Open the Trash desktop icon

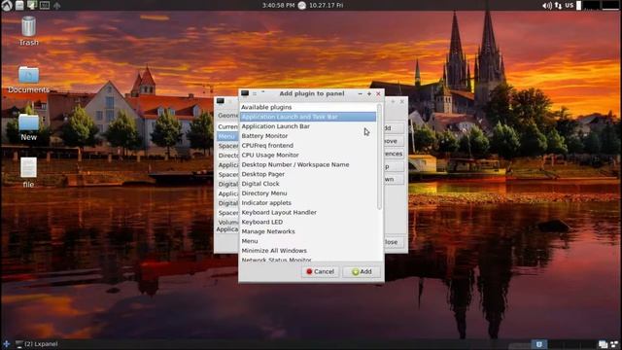pos(28,31)
